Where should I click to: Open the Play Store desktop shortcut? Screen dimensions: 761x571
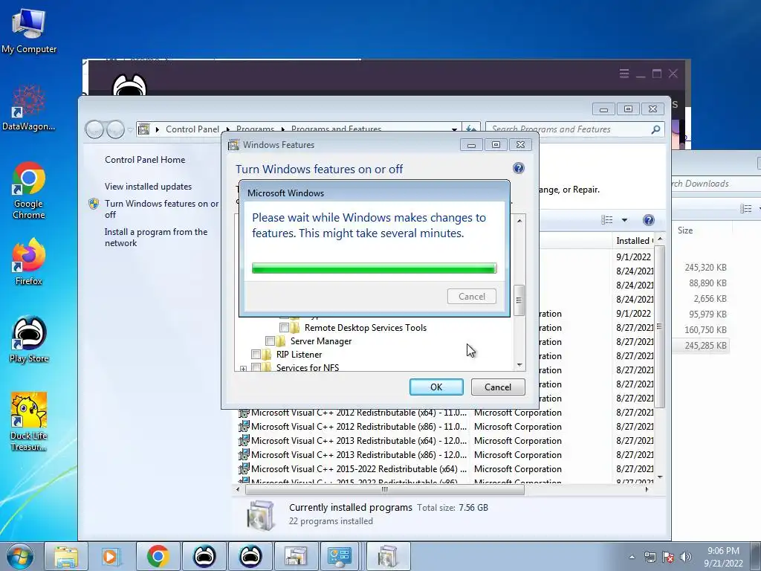point(29,340)
